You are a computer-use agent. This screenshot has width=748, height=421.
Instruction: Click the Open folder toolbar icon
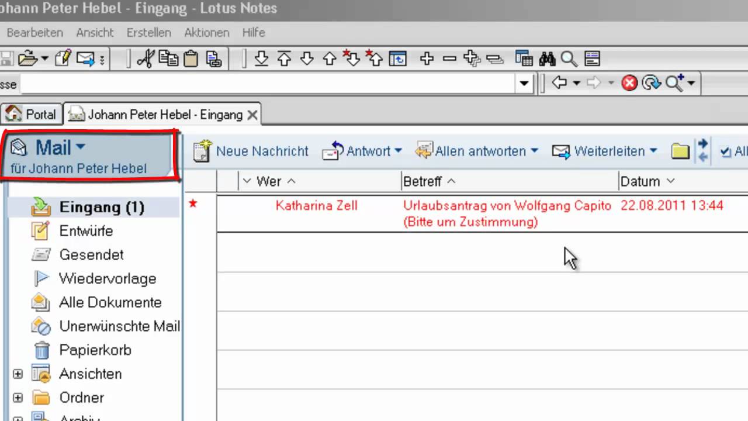point(27,58)
